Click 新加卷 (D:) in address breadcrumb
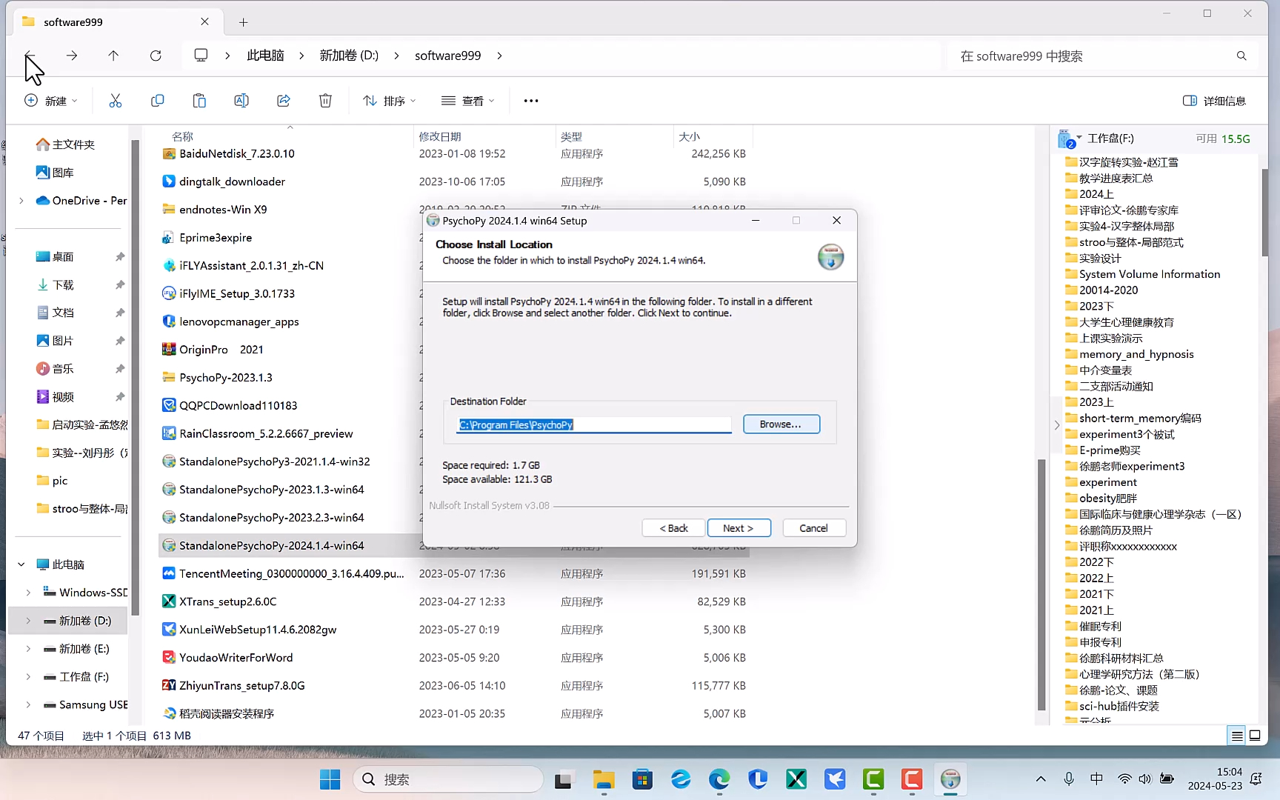The image size is (1280, 800). pyautogui.click(x=349, y=56)
